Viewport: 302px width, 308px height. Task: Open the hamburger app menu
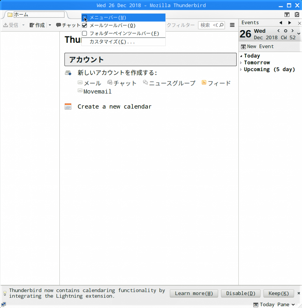(x=232, y=25)
